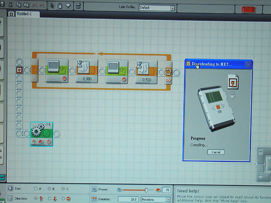Image resolution: width=271 pixels, height=203 pixels.
Task: Cancel the Downloading to NXT dialog
Action: 216,152
